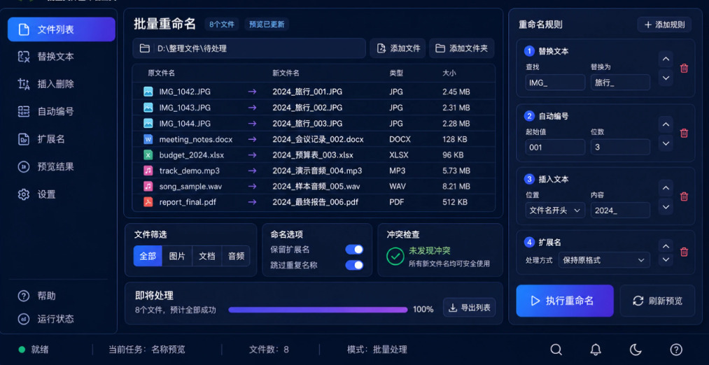Toggle the 跳过重复名称 switch
Image resolution: width=709 pixels, height=365 pixels.
pyautogui.click(x=354, y=265)
